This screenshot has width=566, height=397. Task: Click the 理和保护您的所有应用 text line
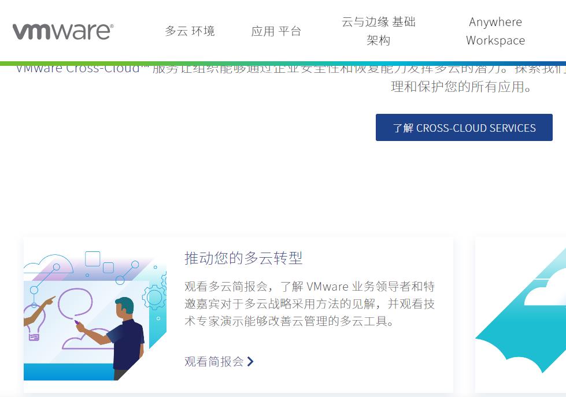(461, 87)
